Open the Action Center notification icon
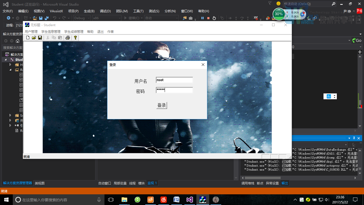The width and height of the screenshot is (364, 205). 355,199
